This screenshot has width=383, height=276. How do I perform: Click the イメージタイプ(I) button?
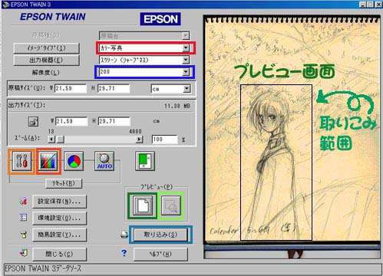[47, 48]
